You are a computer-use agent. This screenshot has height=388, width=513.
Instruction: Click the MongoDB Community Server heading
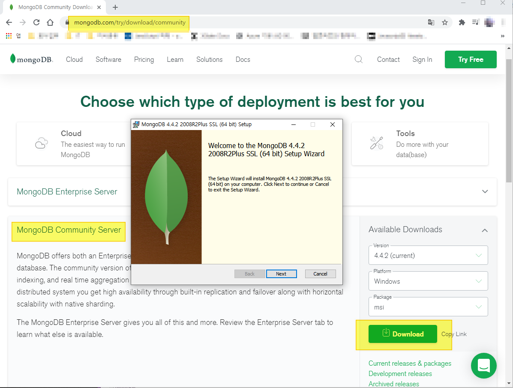(69, 230)
